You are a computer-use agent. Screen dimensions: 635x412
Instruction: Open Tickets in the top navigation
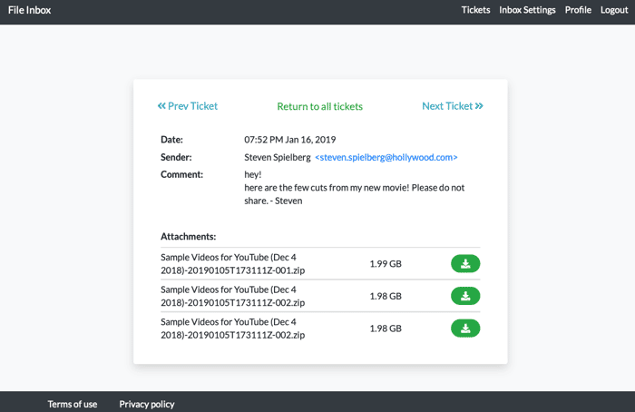click(475, 10)
